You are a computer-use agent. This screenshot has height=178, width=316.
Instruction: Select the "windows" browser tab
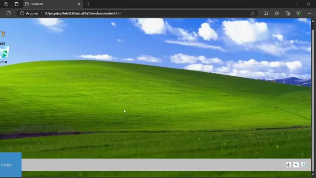coord(48,4)
